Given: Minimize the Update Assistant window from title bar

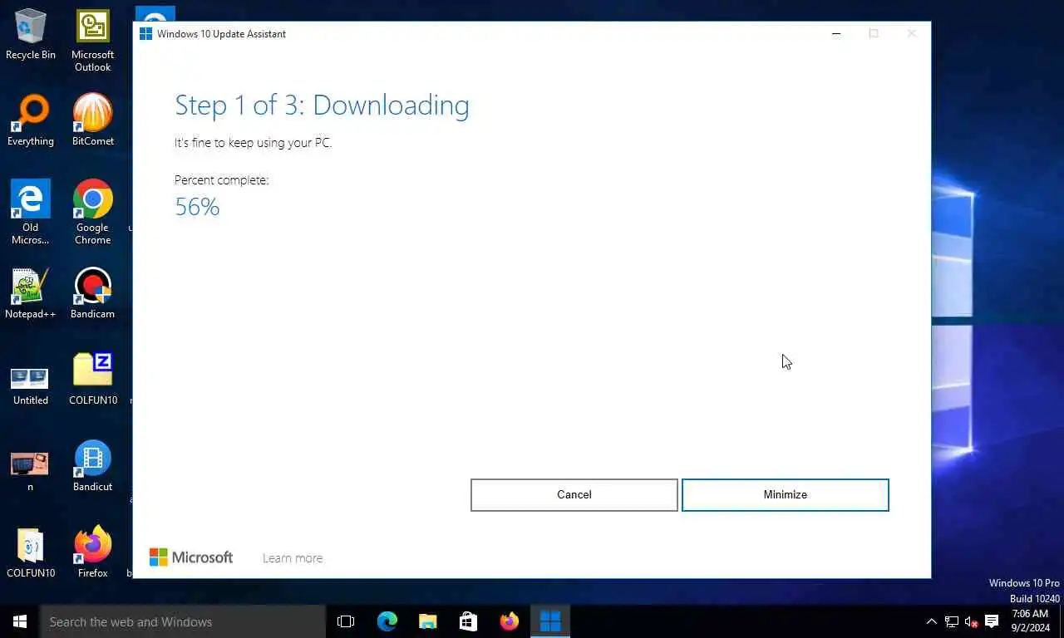Looking at the screenshot, I should tap(836, 34).
